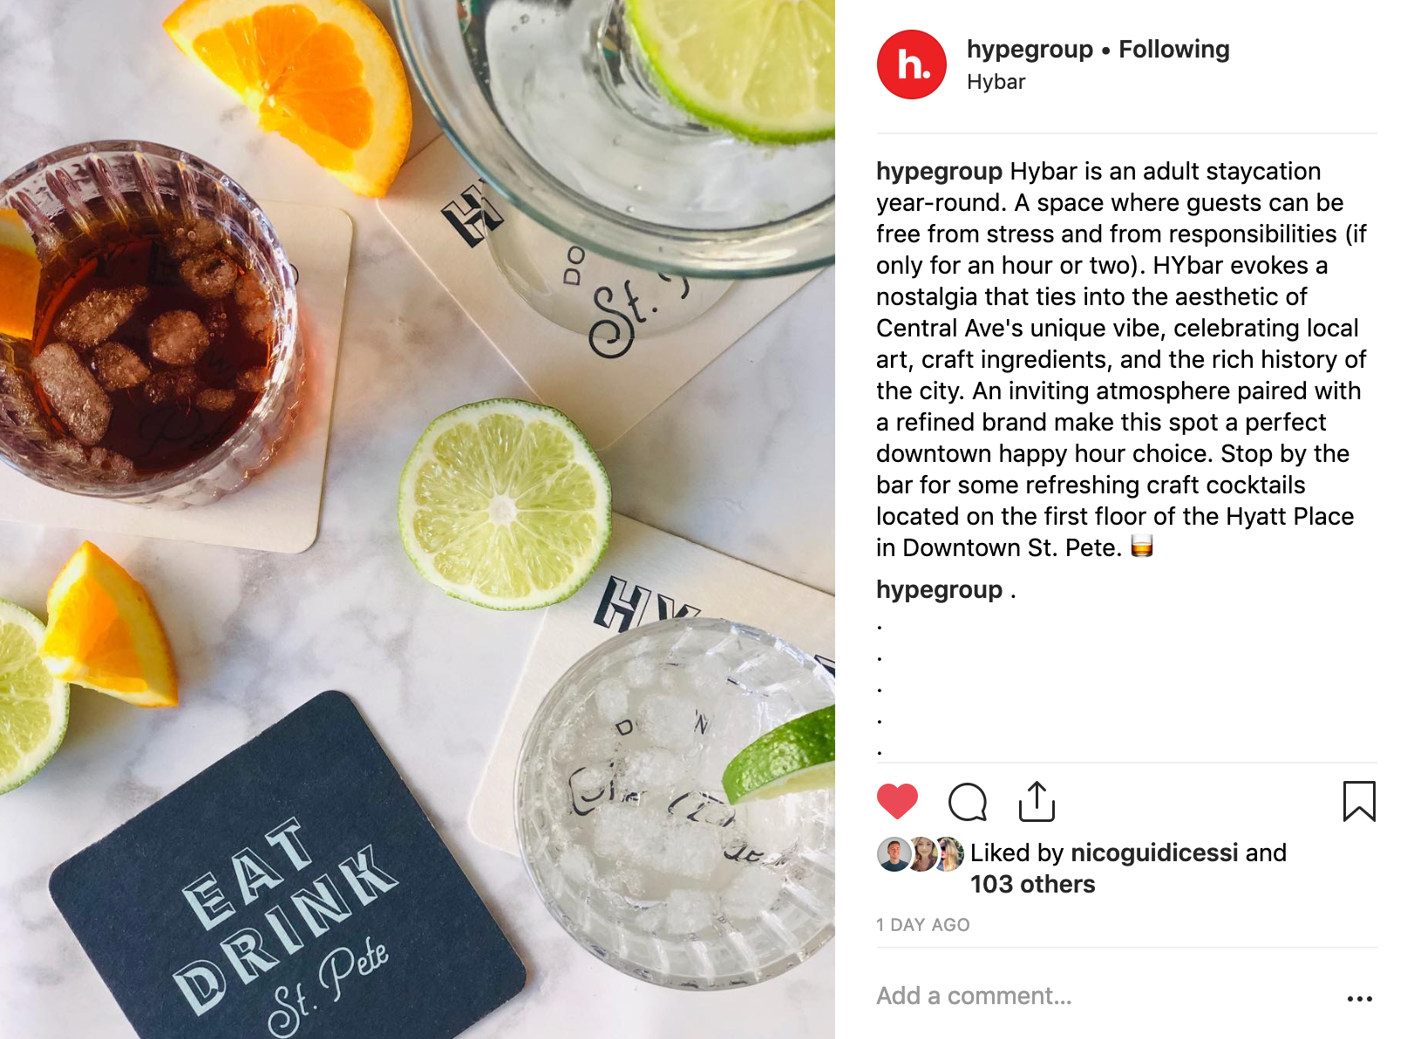Unlike the post using the red heart
The image size is (1414, 1039).
(897, 801)
